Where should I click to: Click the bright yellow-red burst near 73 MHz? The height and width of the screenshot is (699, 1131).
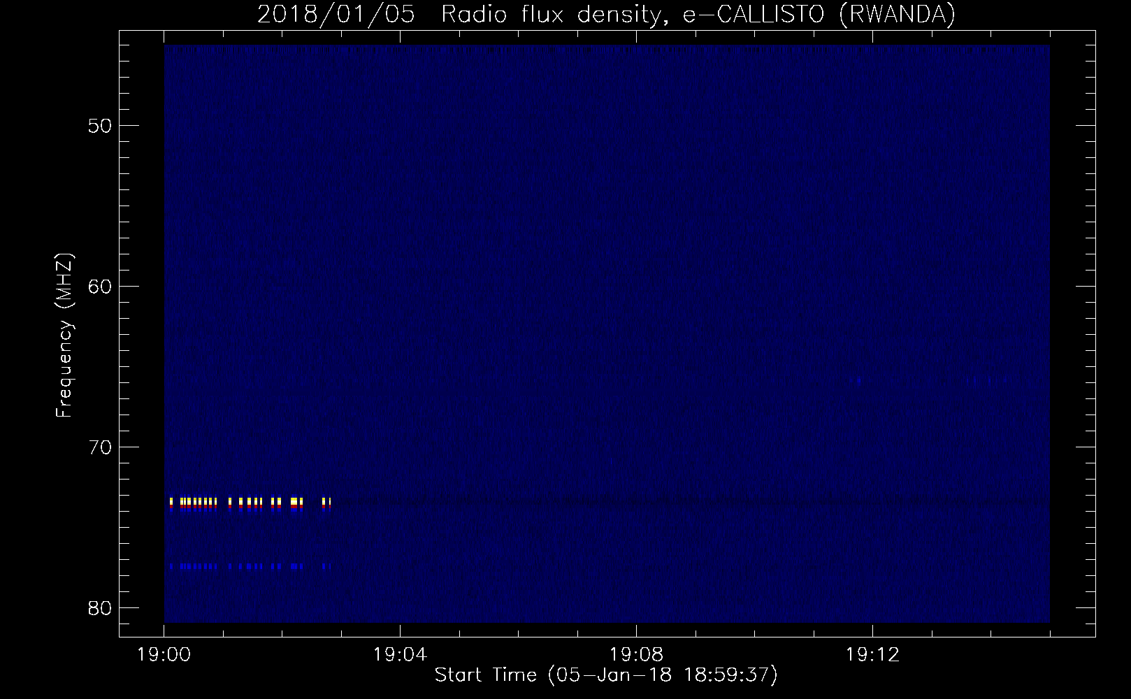[250, 504]
